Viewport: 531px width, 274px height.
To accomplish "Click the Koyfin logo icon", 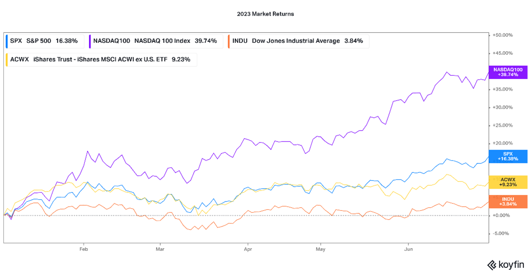I will 491,265.
